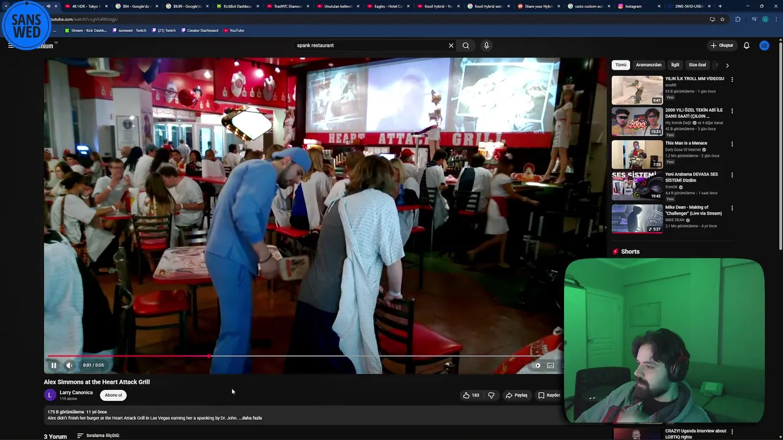The image size is (783, 440).
Task: Start voice search with the microphone icon
Action: pos(486,45)
